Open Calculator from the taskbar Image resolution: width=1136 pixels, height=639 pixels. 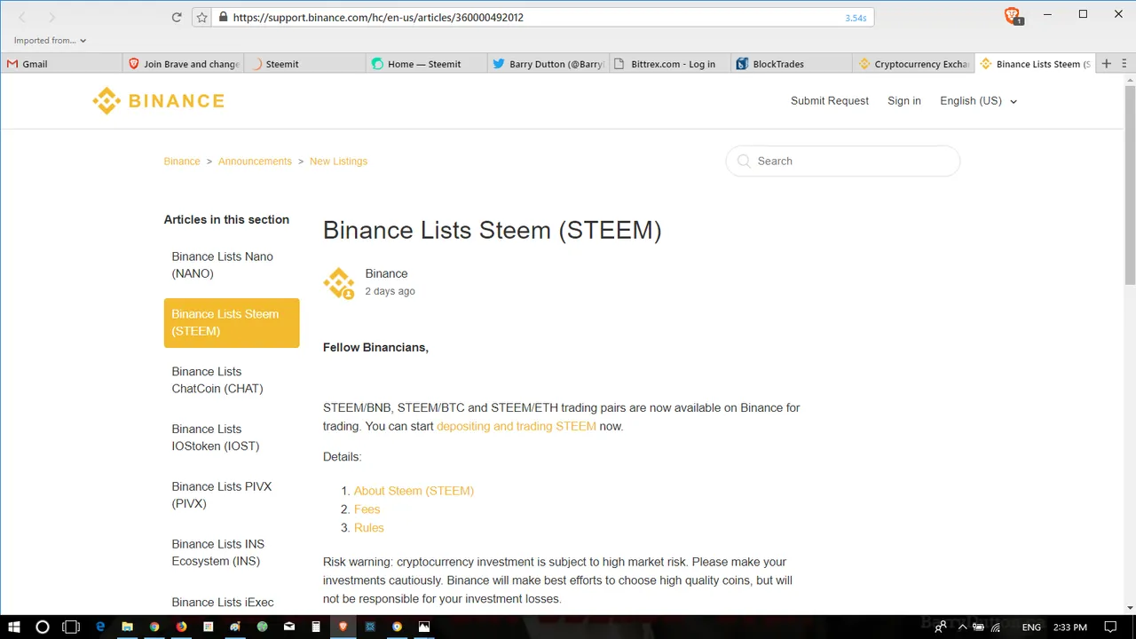coord(316,627)
